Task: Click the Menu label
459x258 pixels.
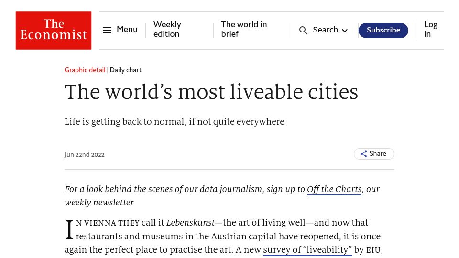Action: (127, 29)
